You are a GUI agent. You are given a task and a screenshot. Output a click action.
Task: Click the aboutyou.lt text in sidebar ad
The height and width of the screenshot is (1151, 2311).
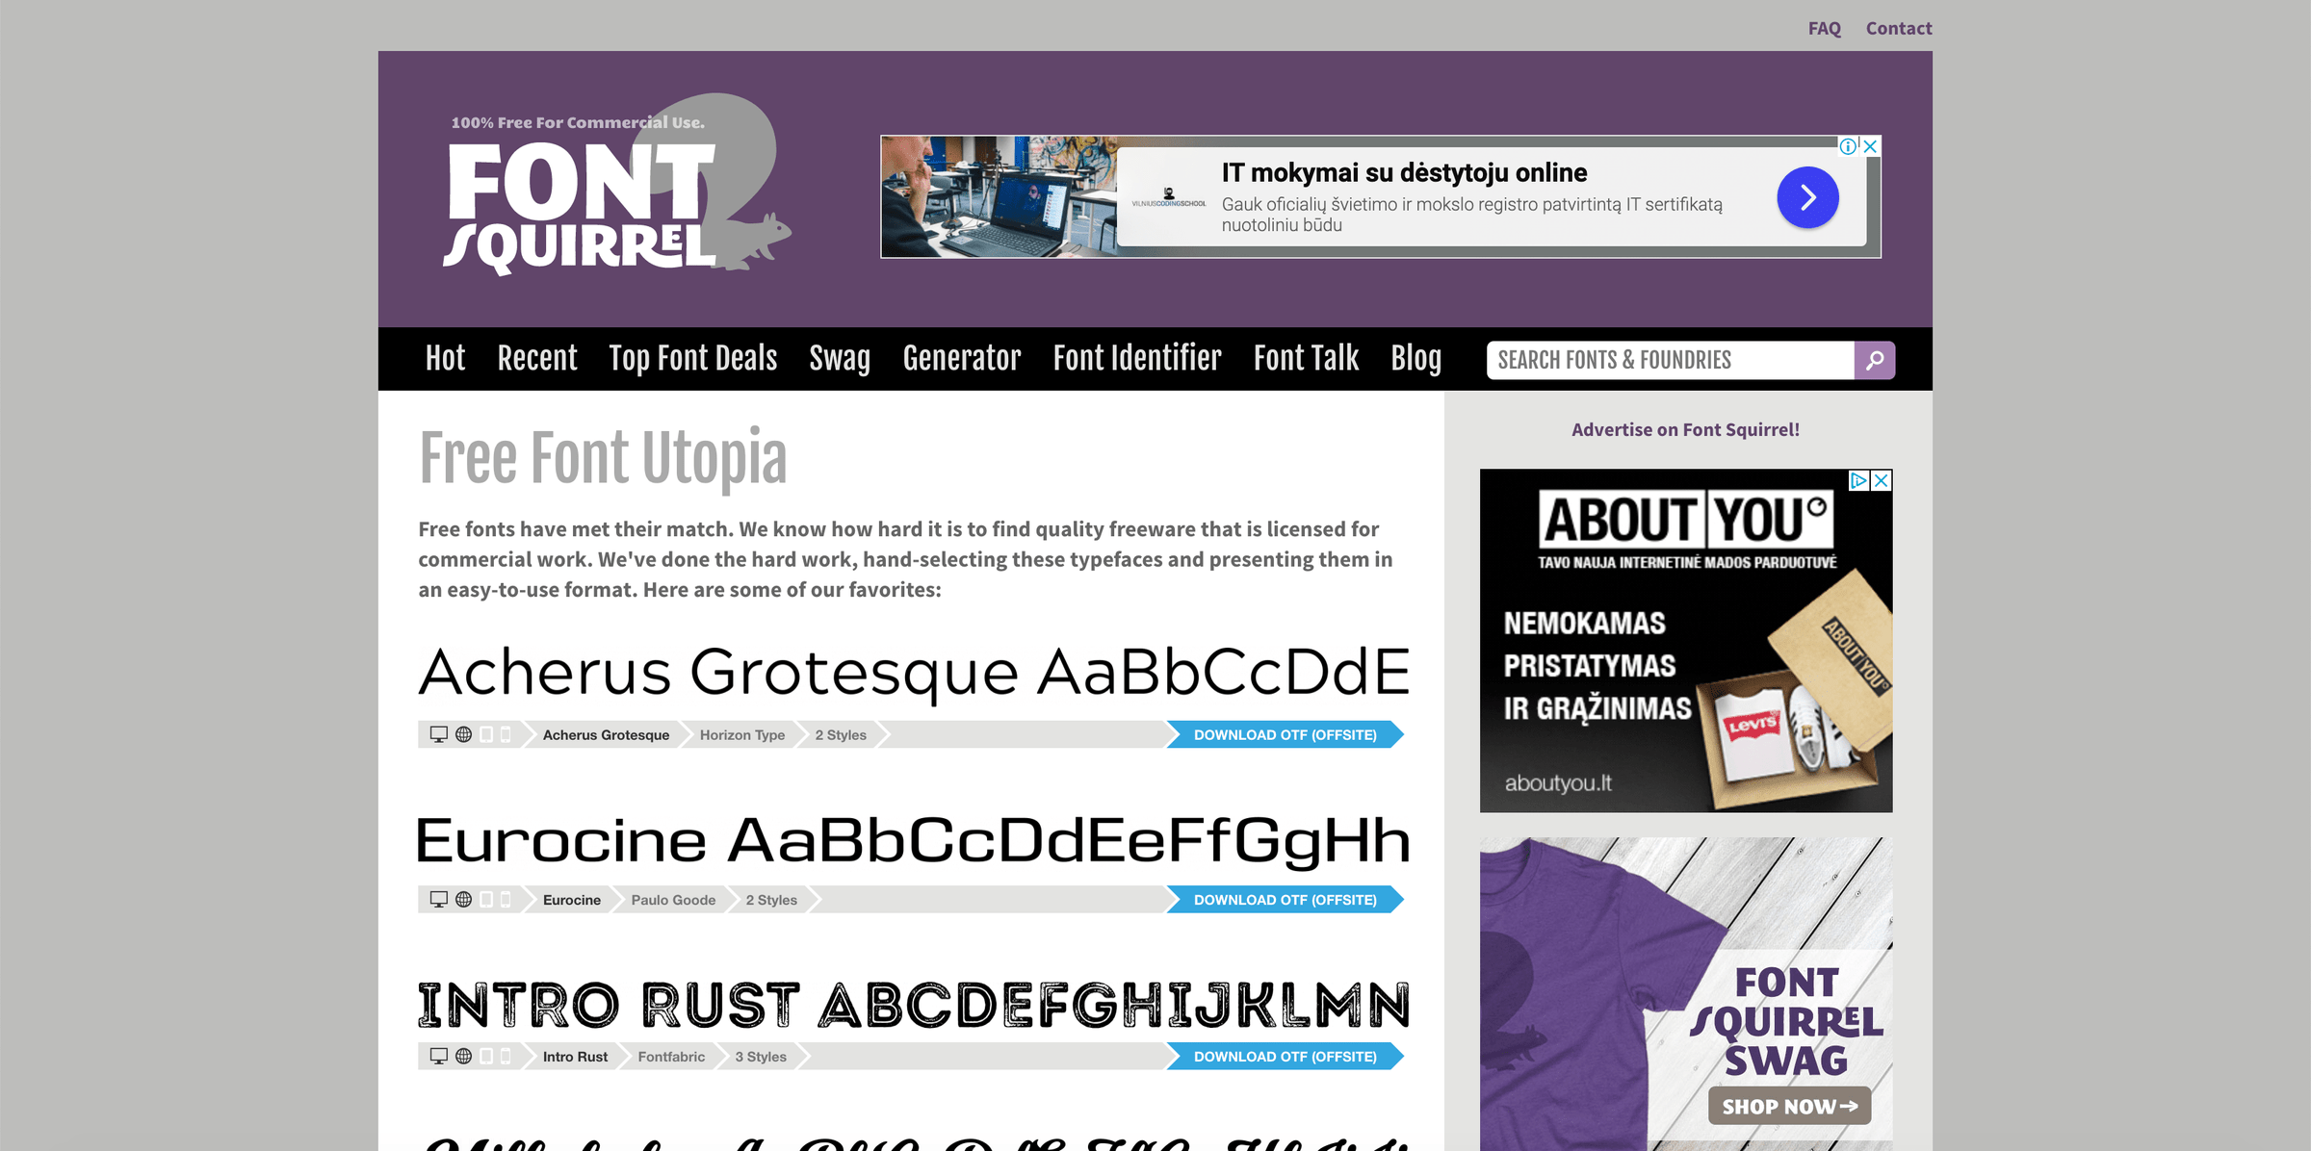tap(1558, 782)
